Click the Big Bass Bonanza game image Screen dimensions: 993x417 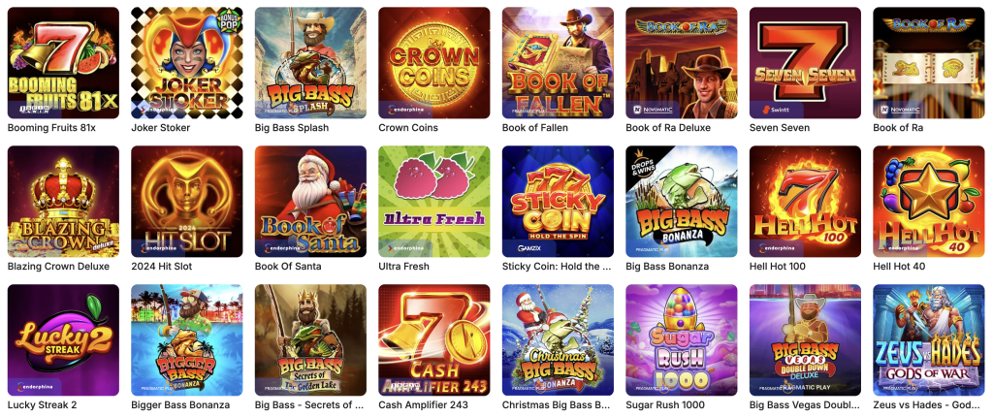click(x=682, y=202)
